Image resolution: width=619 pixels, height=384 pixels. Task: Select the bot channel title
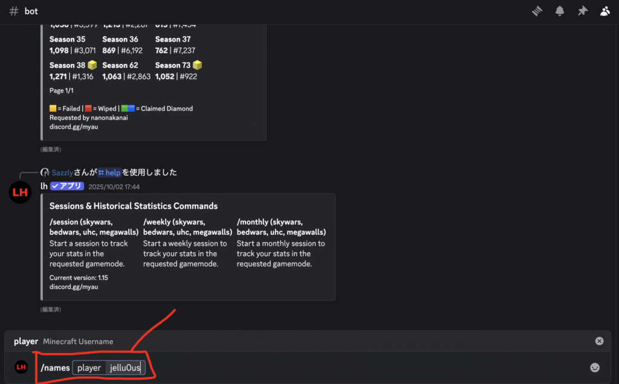click(x=31, y=11)
